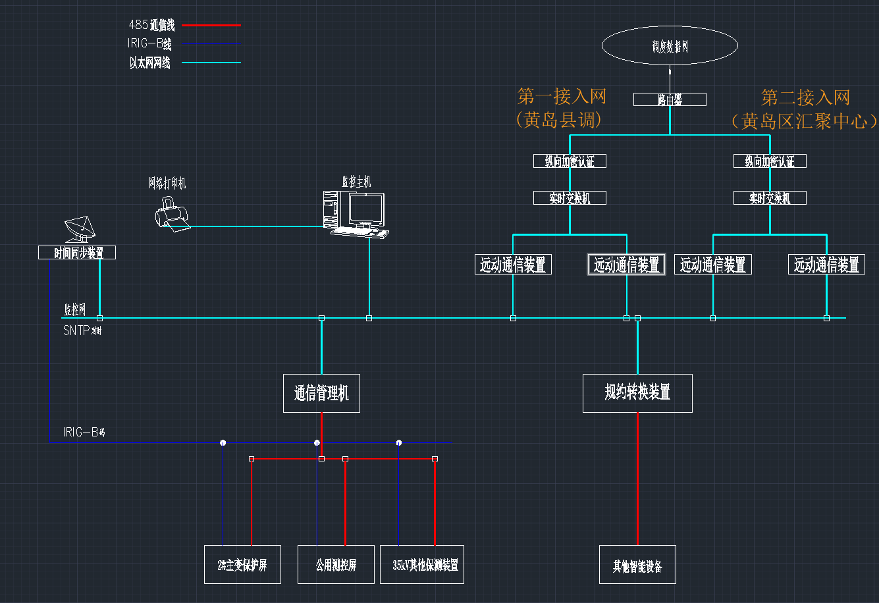Select the 第二接入网 orange heading text
The width and height of the screenshot is (879, 603).
click(806, 98)
